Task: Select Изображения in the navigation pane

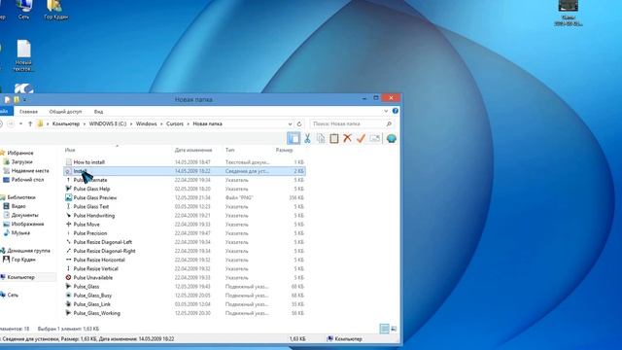Action: (27, 224)
